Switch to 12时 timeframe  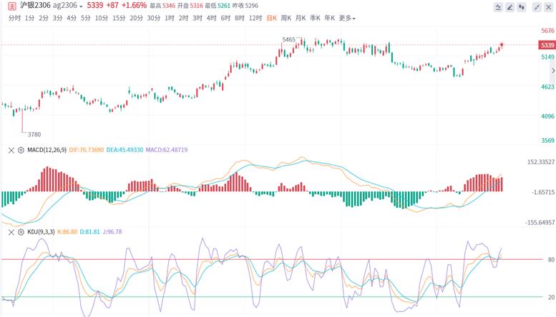click(x=255, y=18)
